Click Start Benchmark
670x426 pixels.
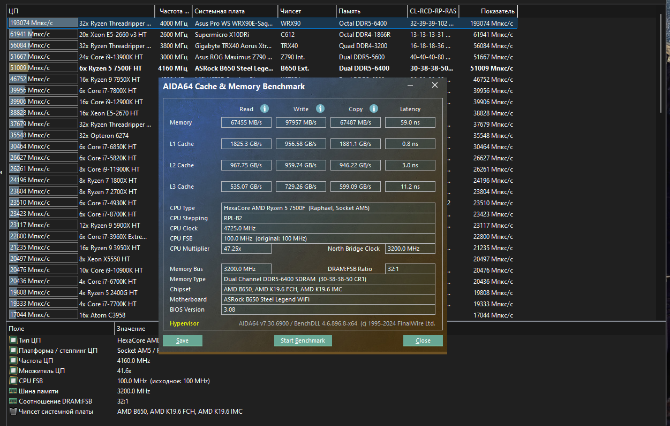pos(303,340)
